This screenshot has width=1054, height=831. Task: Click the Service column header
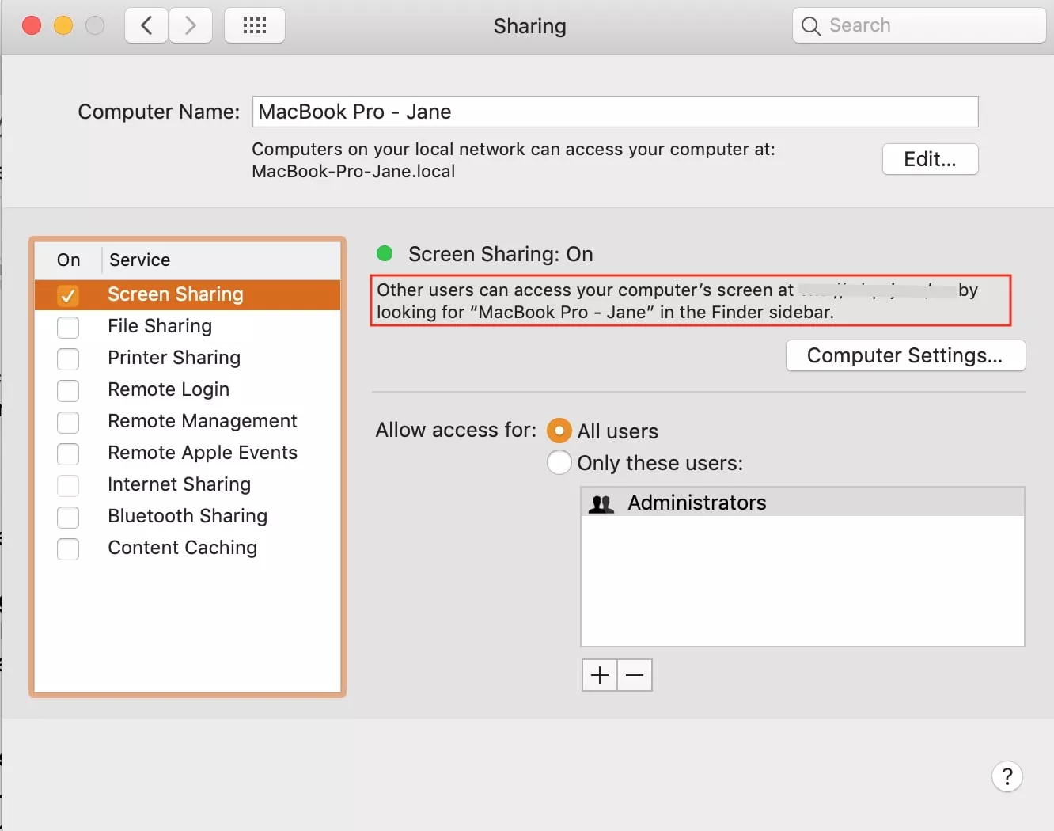[140, 260]
